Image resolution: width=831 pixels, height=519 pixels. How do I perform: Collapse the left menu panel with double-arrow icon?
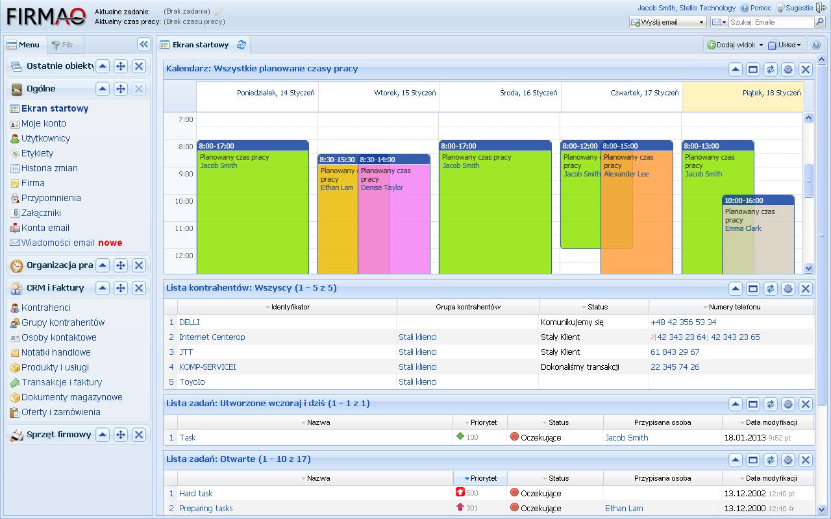coord(143,44)
